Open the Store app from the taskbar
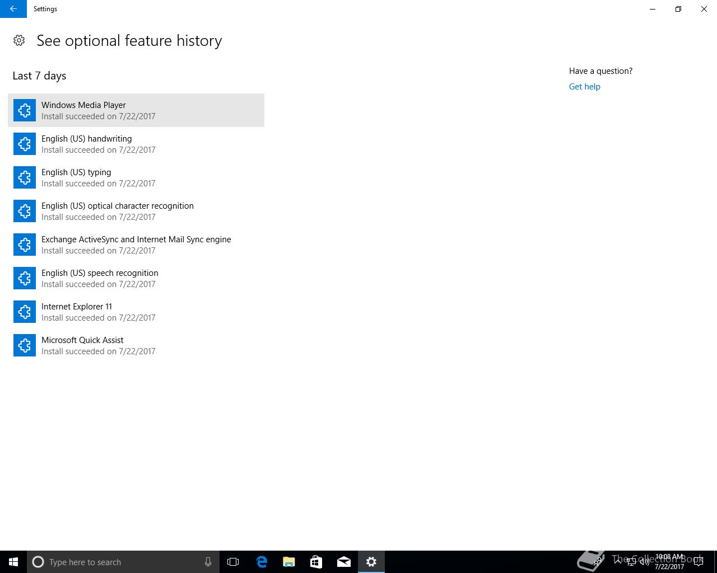 coord(316,562)
